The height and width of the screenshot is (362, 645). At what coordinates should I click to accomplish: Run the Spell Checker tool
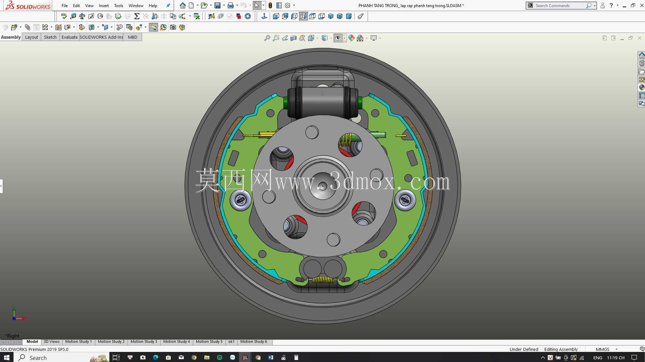pos(64,16)
